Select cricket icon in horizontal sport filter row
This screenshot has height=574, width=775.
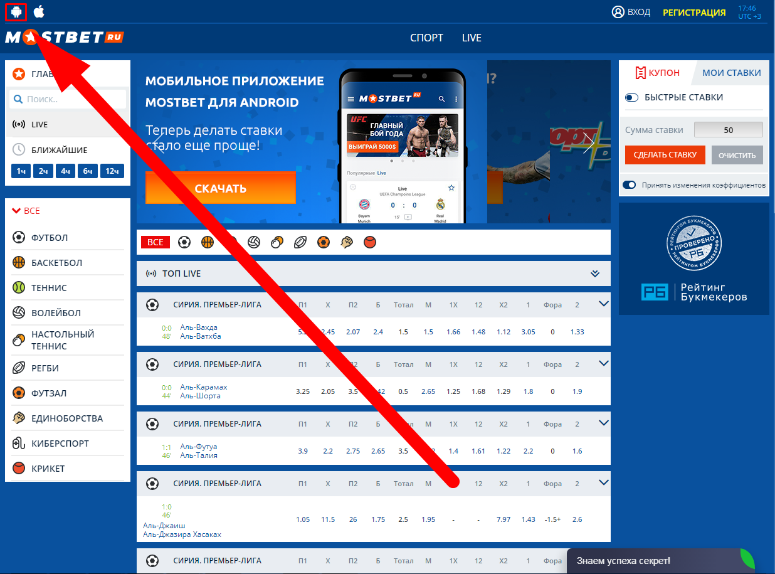[x=370, y=242]
